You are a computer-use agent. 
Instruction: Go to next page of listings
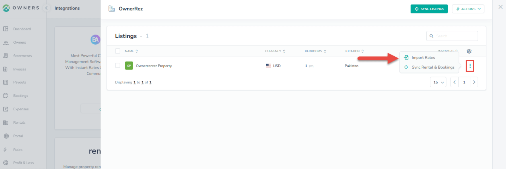click(x=474, y=82)
